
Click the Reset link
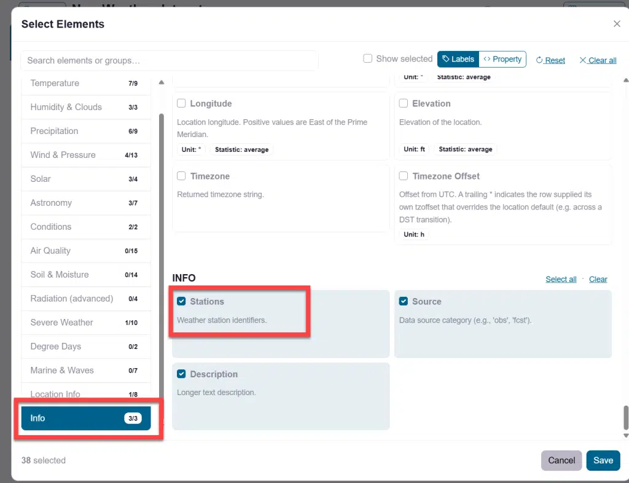pyautogui.click(x=550, y=60)
